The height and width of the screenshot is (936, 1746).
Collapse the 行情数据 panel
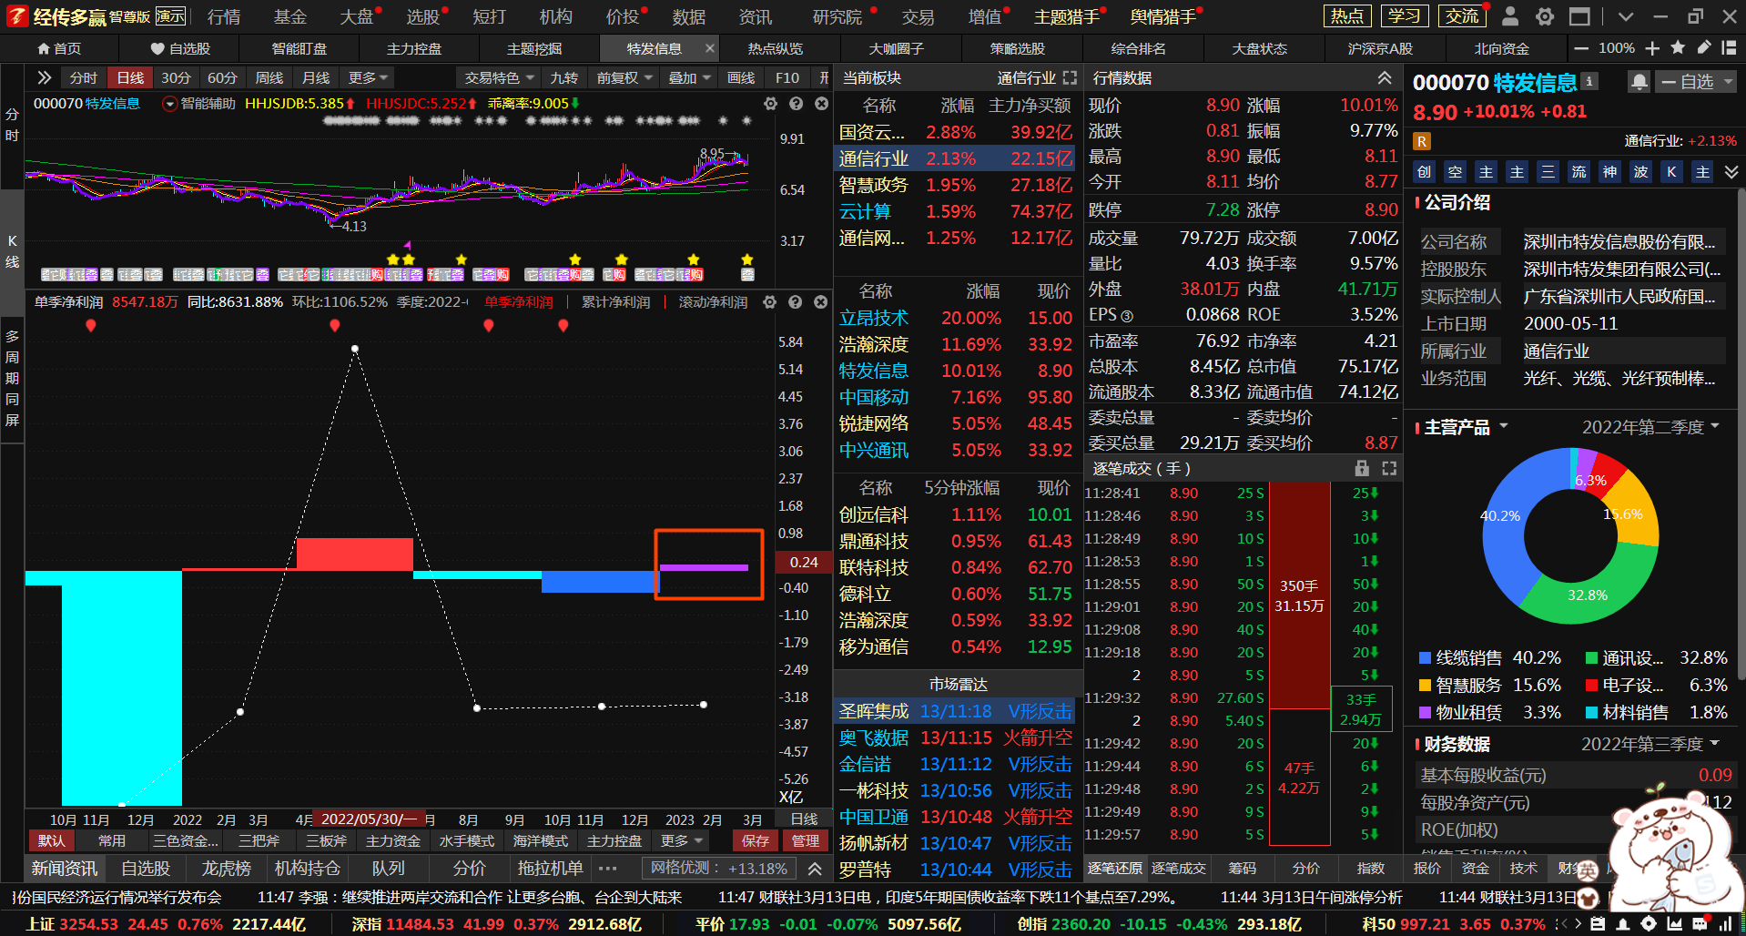(x=1385, y=78)
